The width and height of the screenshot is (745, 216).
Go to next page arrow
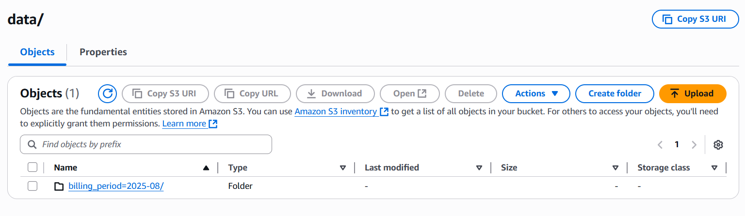[694, 144]
